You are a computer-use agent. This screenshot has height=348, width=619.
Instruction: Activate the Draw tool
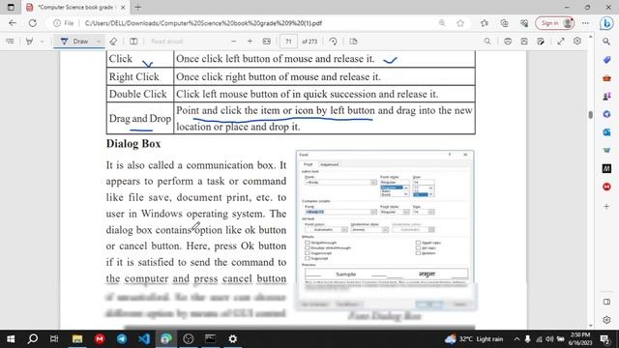tap(74, 41)
